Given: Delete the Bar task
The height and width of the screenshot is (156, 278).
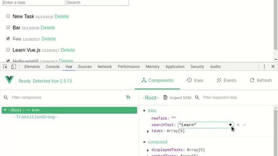Looking at the screenshot, I should pyautogui.click(x=48, y=28).
